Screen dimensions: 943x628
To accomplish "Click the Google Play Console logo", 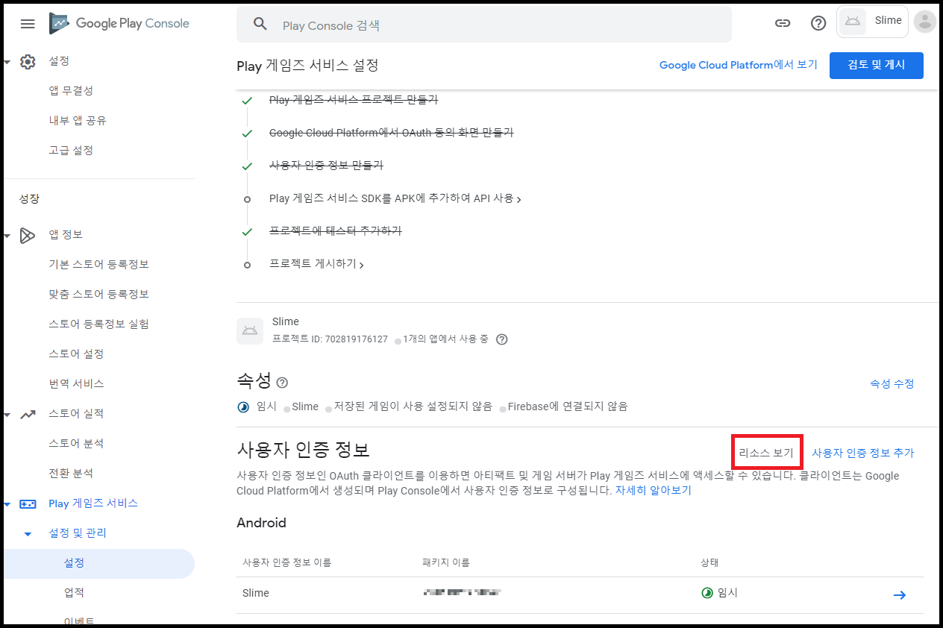I will click(x=119, y=24).
